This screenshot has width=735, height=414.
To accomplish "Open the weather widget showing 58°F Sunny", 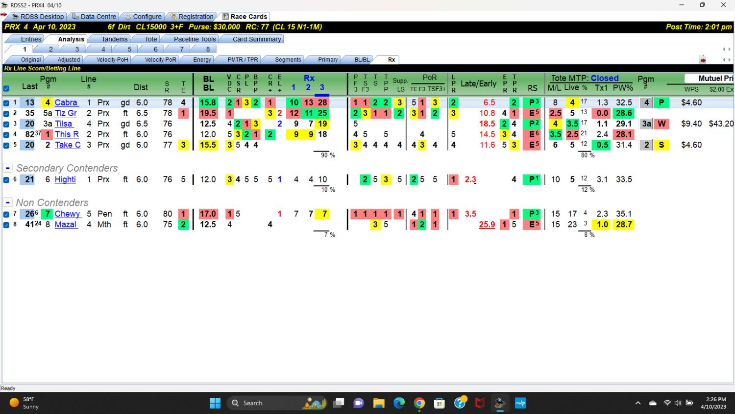I will point(24,403).
